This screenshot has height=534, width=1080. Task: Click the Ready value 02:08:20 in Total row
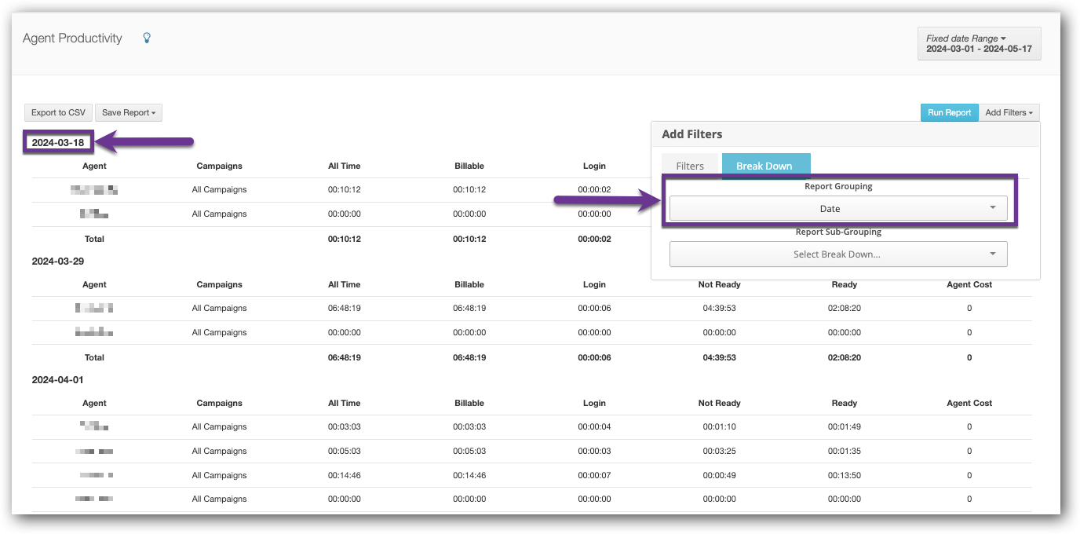pos(845,357)
